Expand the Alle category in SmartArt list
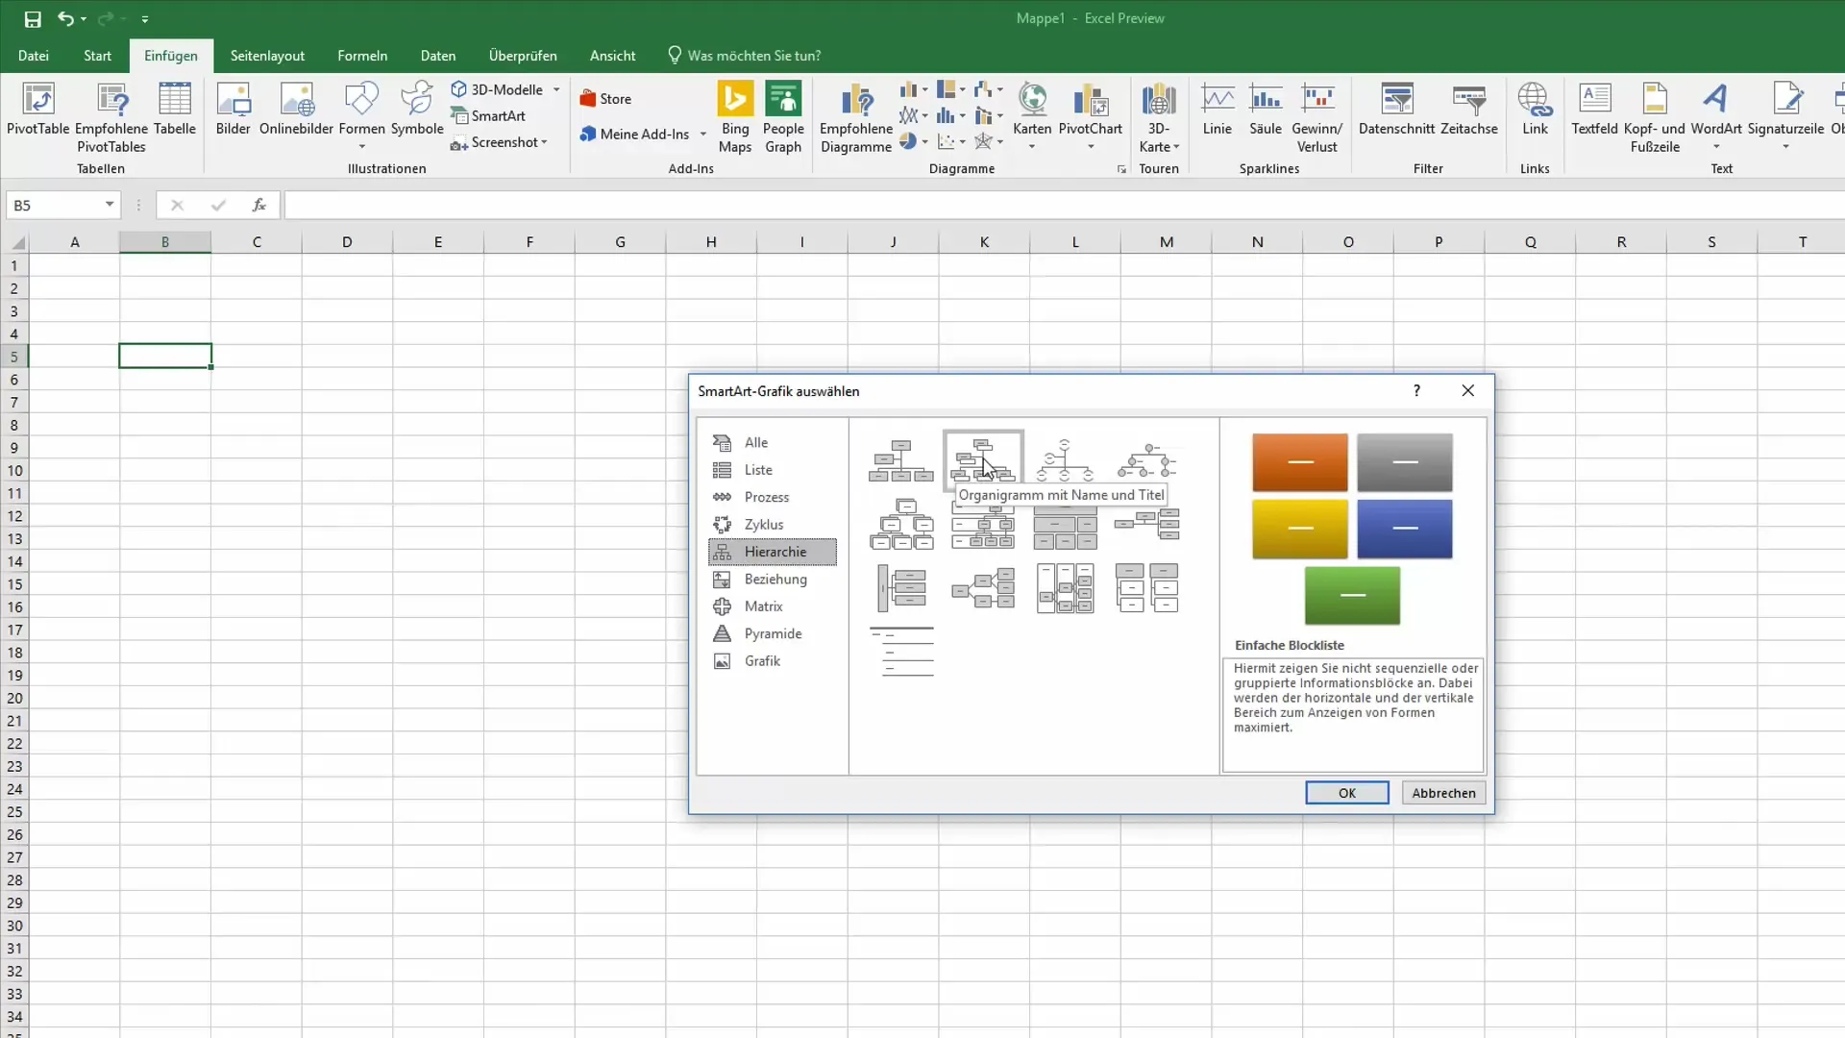This screenshot has width=1845, height=1038. pos(756,442)
